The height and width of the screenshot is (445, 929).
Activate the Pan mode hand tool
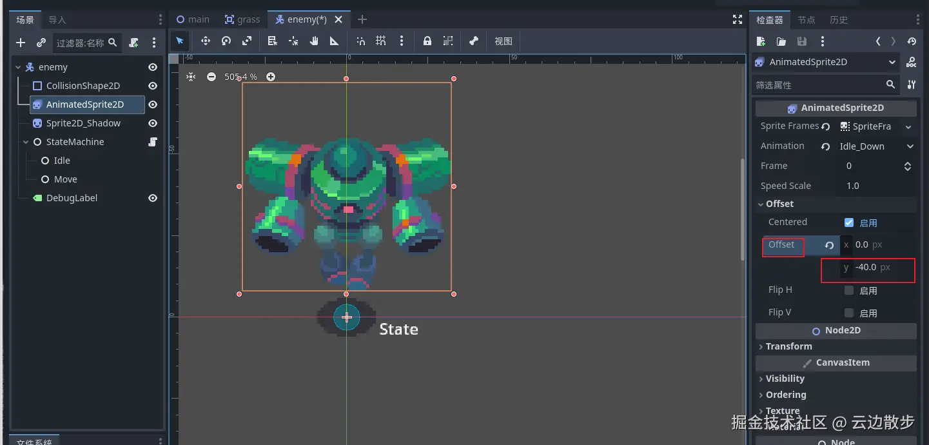[x=314, y=41]
